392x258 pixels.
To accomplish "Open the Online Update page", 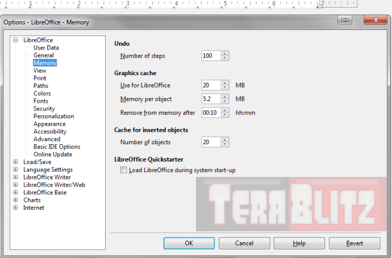I will click(53, 155).
